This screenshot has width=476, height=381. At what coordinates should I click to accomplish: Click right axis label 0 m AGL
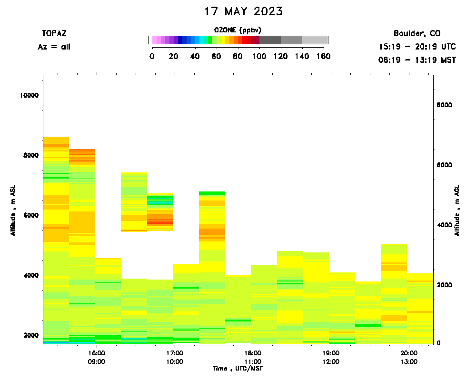pos(438,343)
